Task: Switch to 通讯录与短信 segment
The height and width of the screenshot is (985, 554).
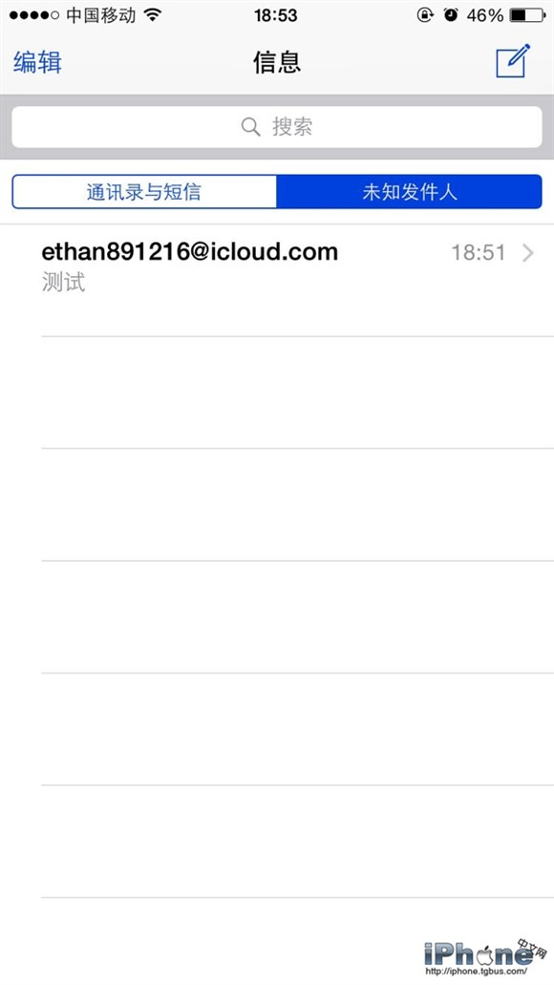Action: pos(144,192)
